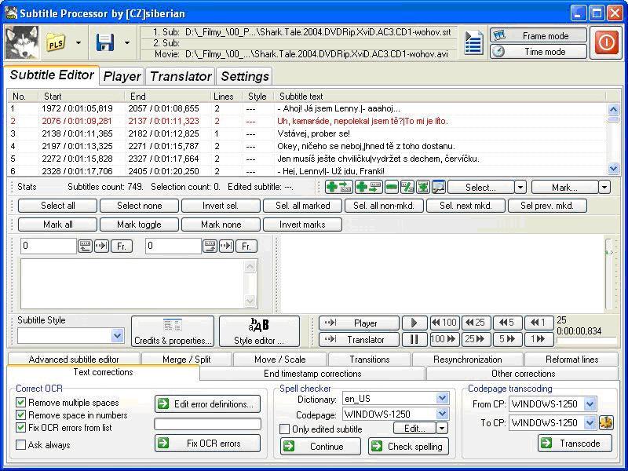The height and width of the screenshot is (471, 628).
Task: Select subtitle row 'Uh, kamaráde'
Action: pos(307,121)
